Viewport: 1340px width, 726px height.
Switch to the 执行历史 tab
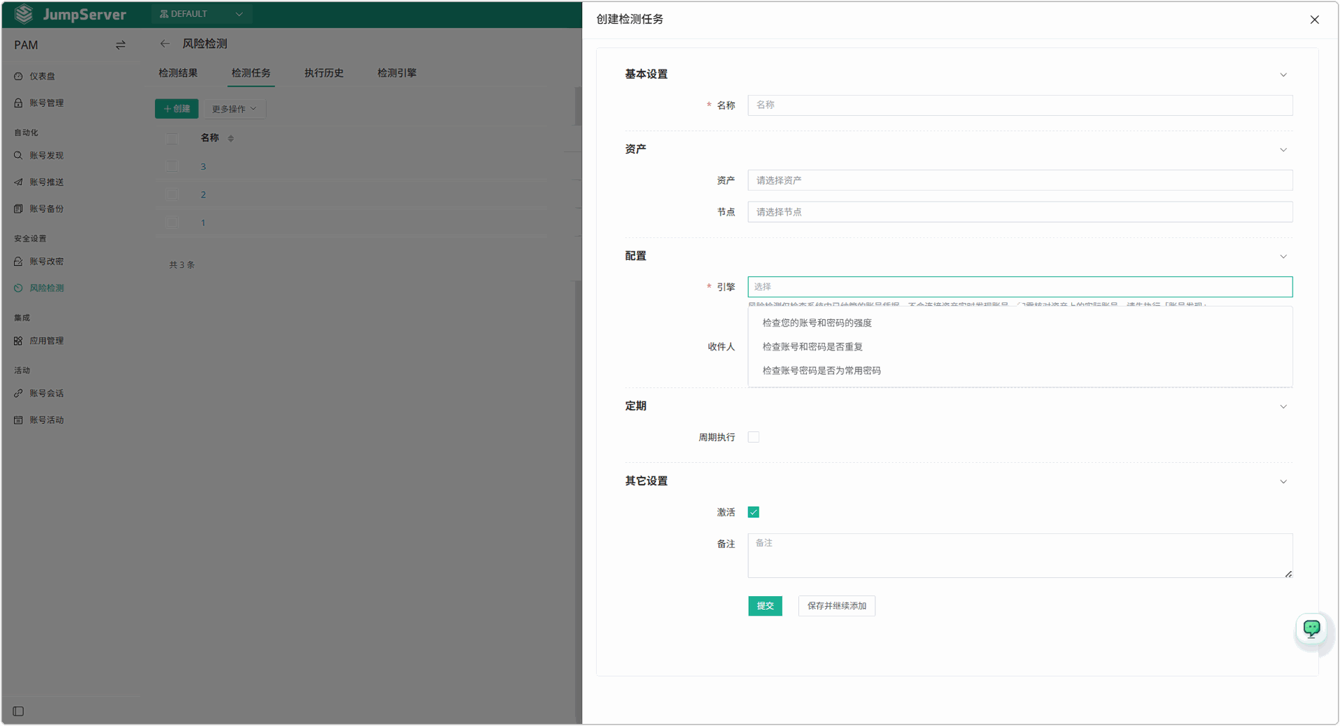[x=324, y=73]
